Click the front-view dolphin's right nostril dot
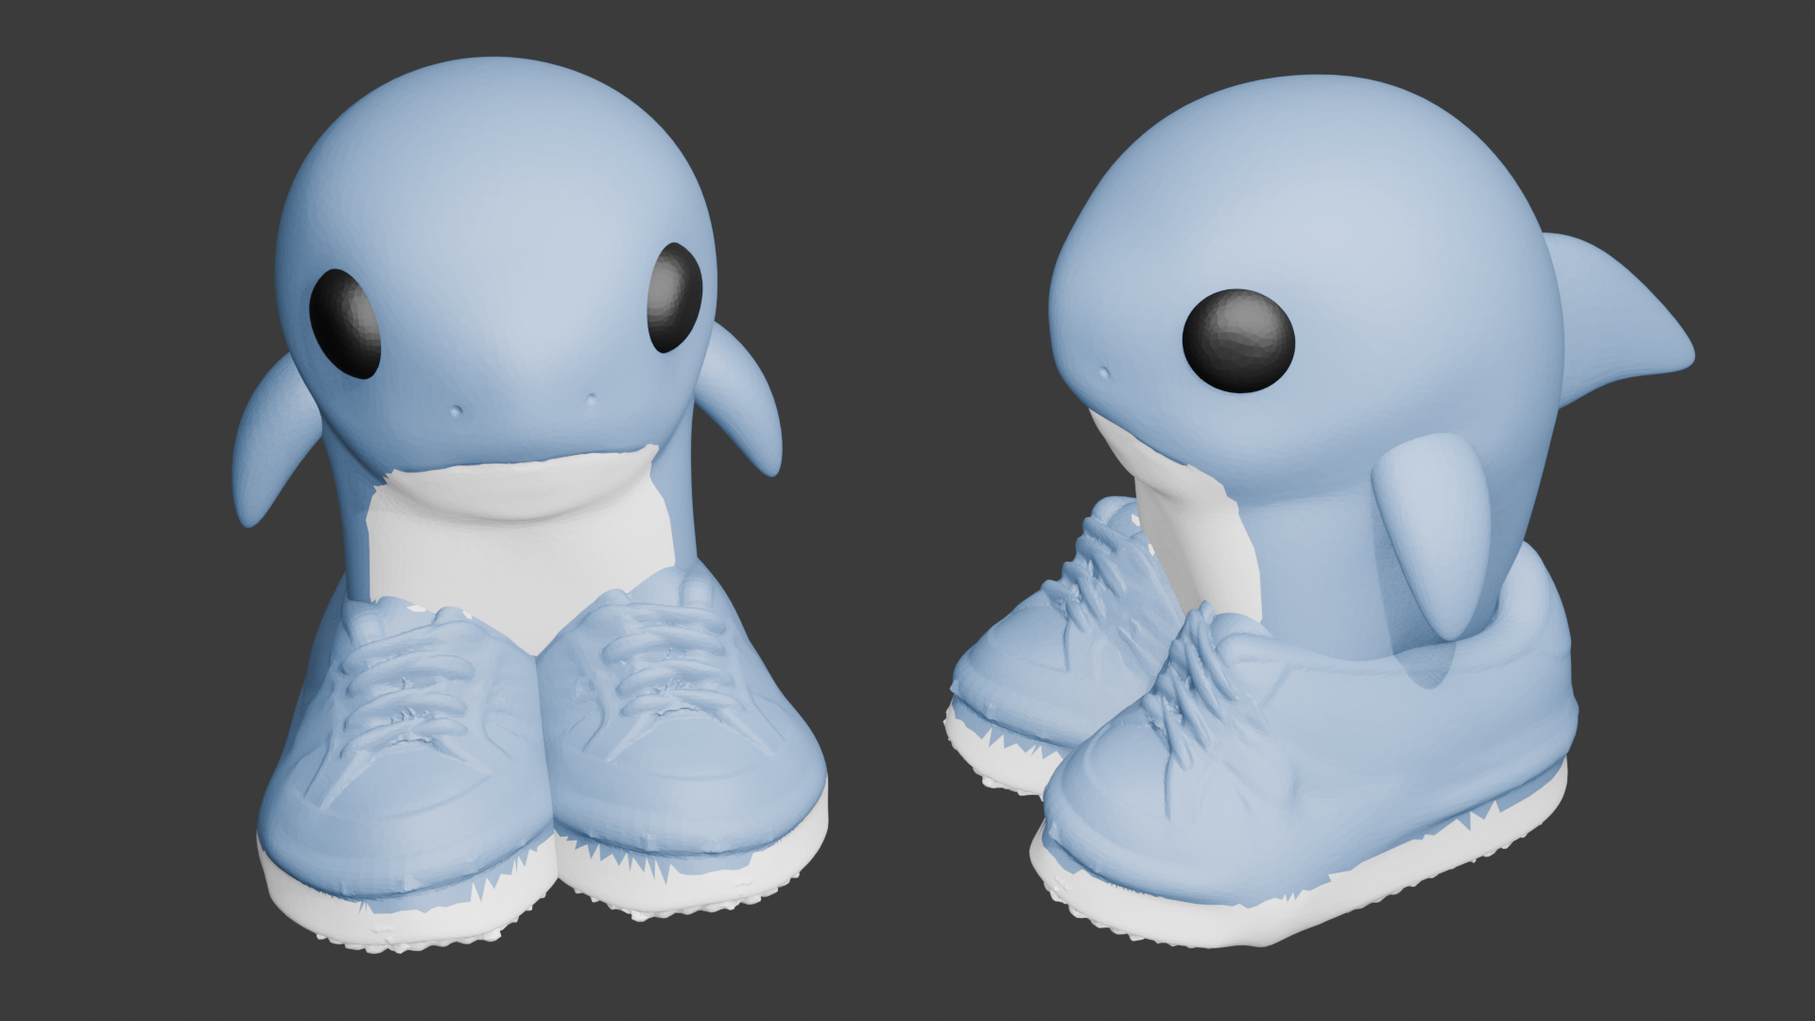Viewport: 1815px width, 1021px height. (x=592, y=400)
